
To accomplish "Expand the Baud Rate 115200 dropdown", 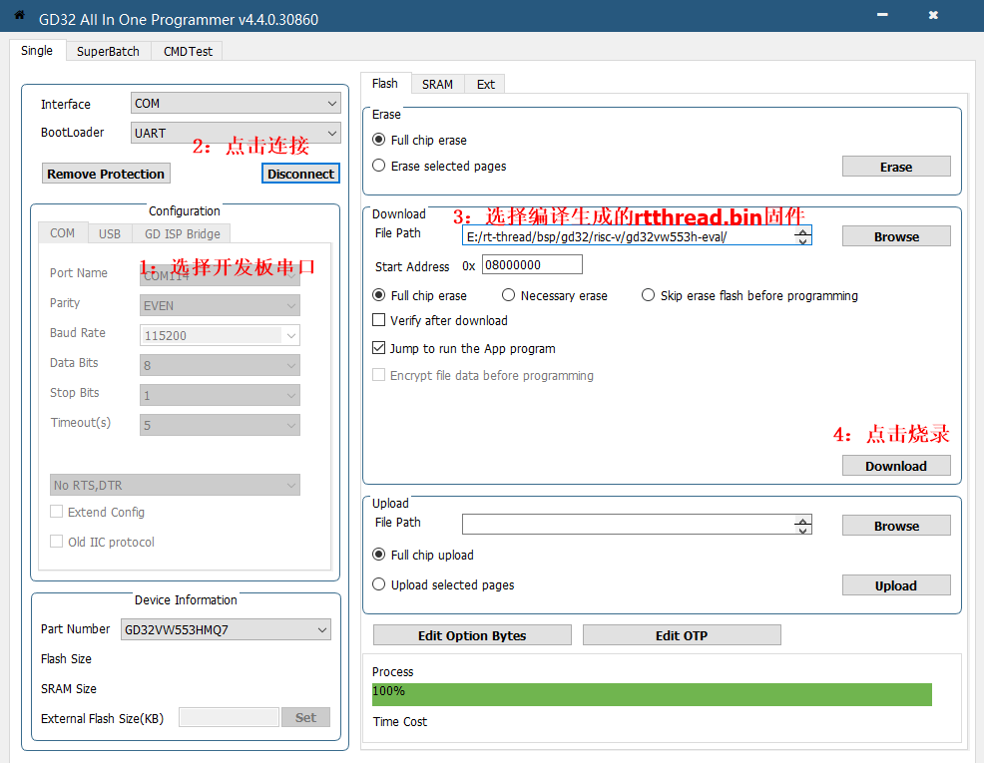I will coord(220,335).
